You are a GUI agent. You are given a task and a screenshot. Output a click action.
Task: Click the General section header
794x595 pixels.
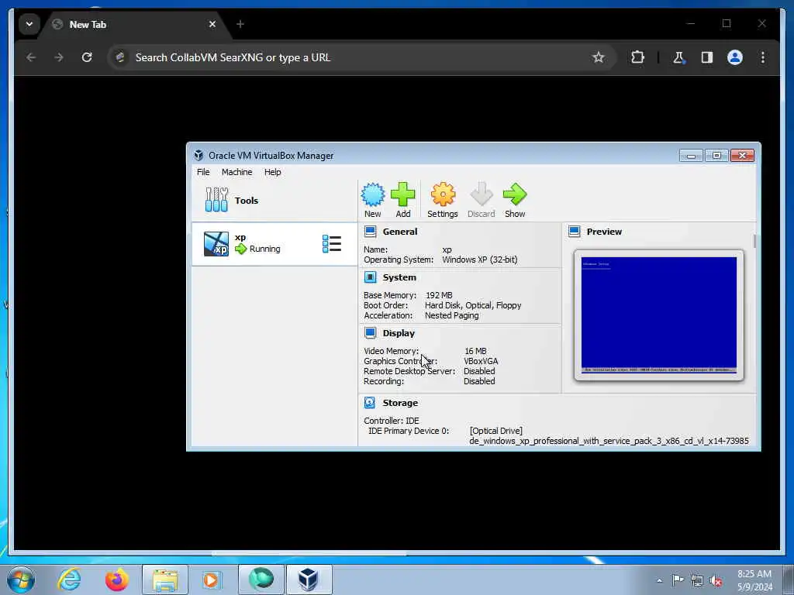400,232
